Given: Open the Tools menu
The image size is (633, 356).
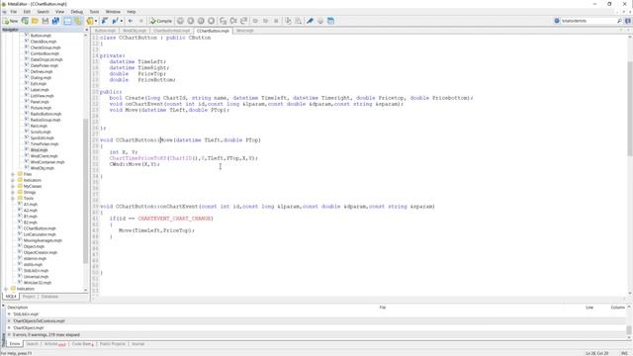Looking at the screenshot, I should click(94, 12).
